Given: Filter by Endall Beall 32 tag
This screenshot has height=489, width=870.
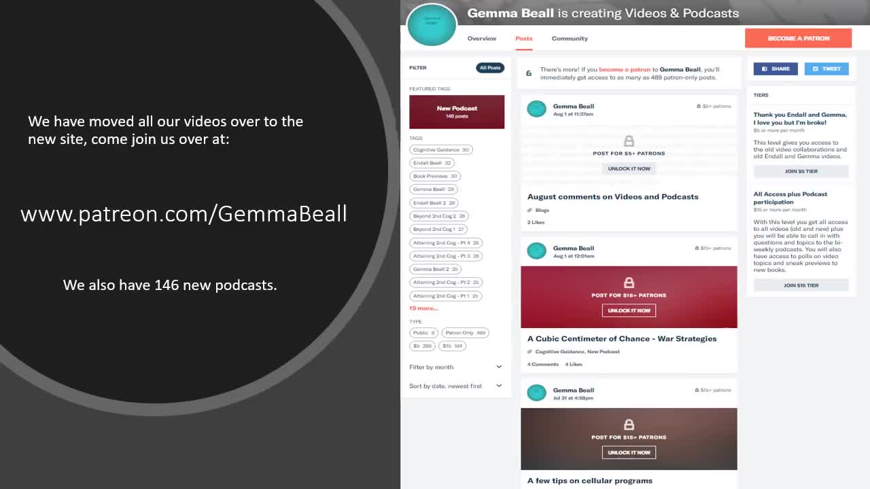Looking at the screenshot, I should click(432, 163).
